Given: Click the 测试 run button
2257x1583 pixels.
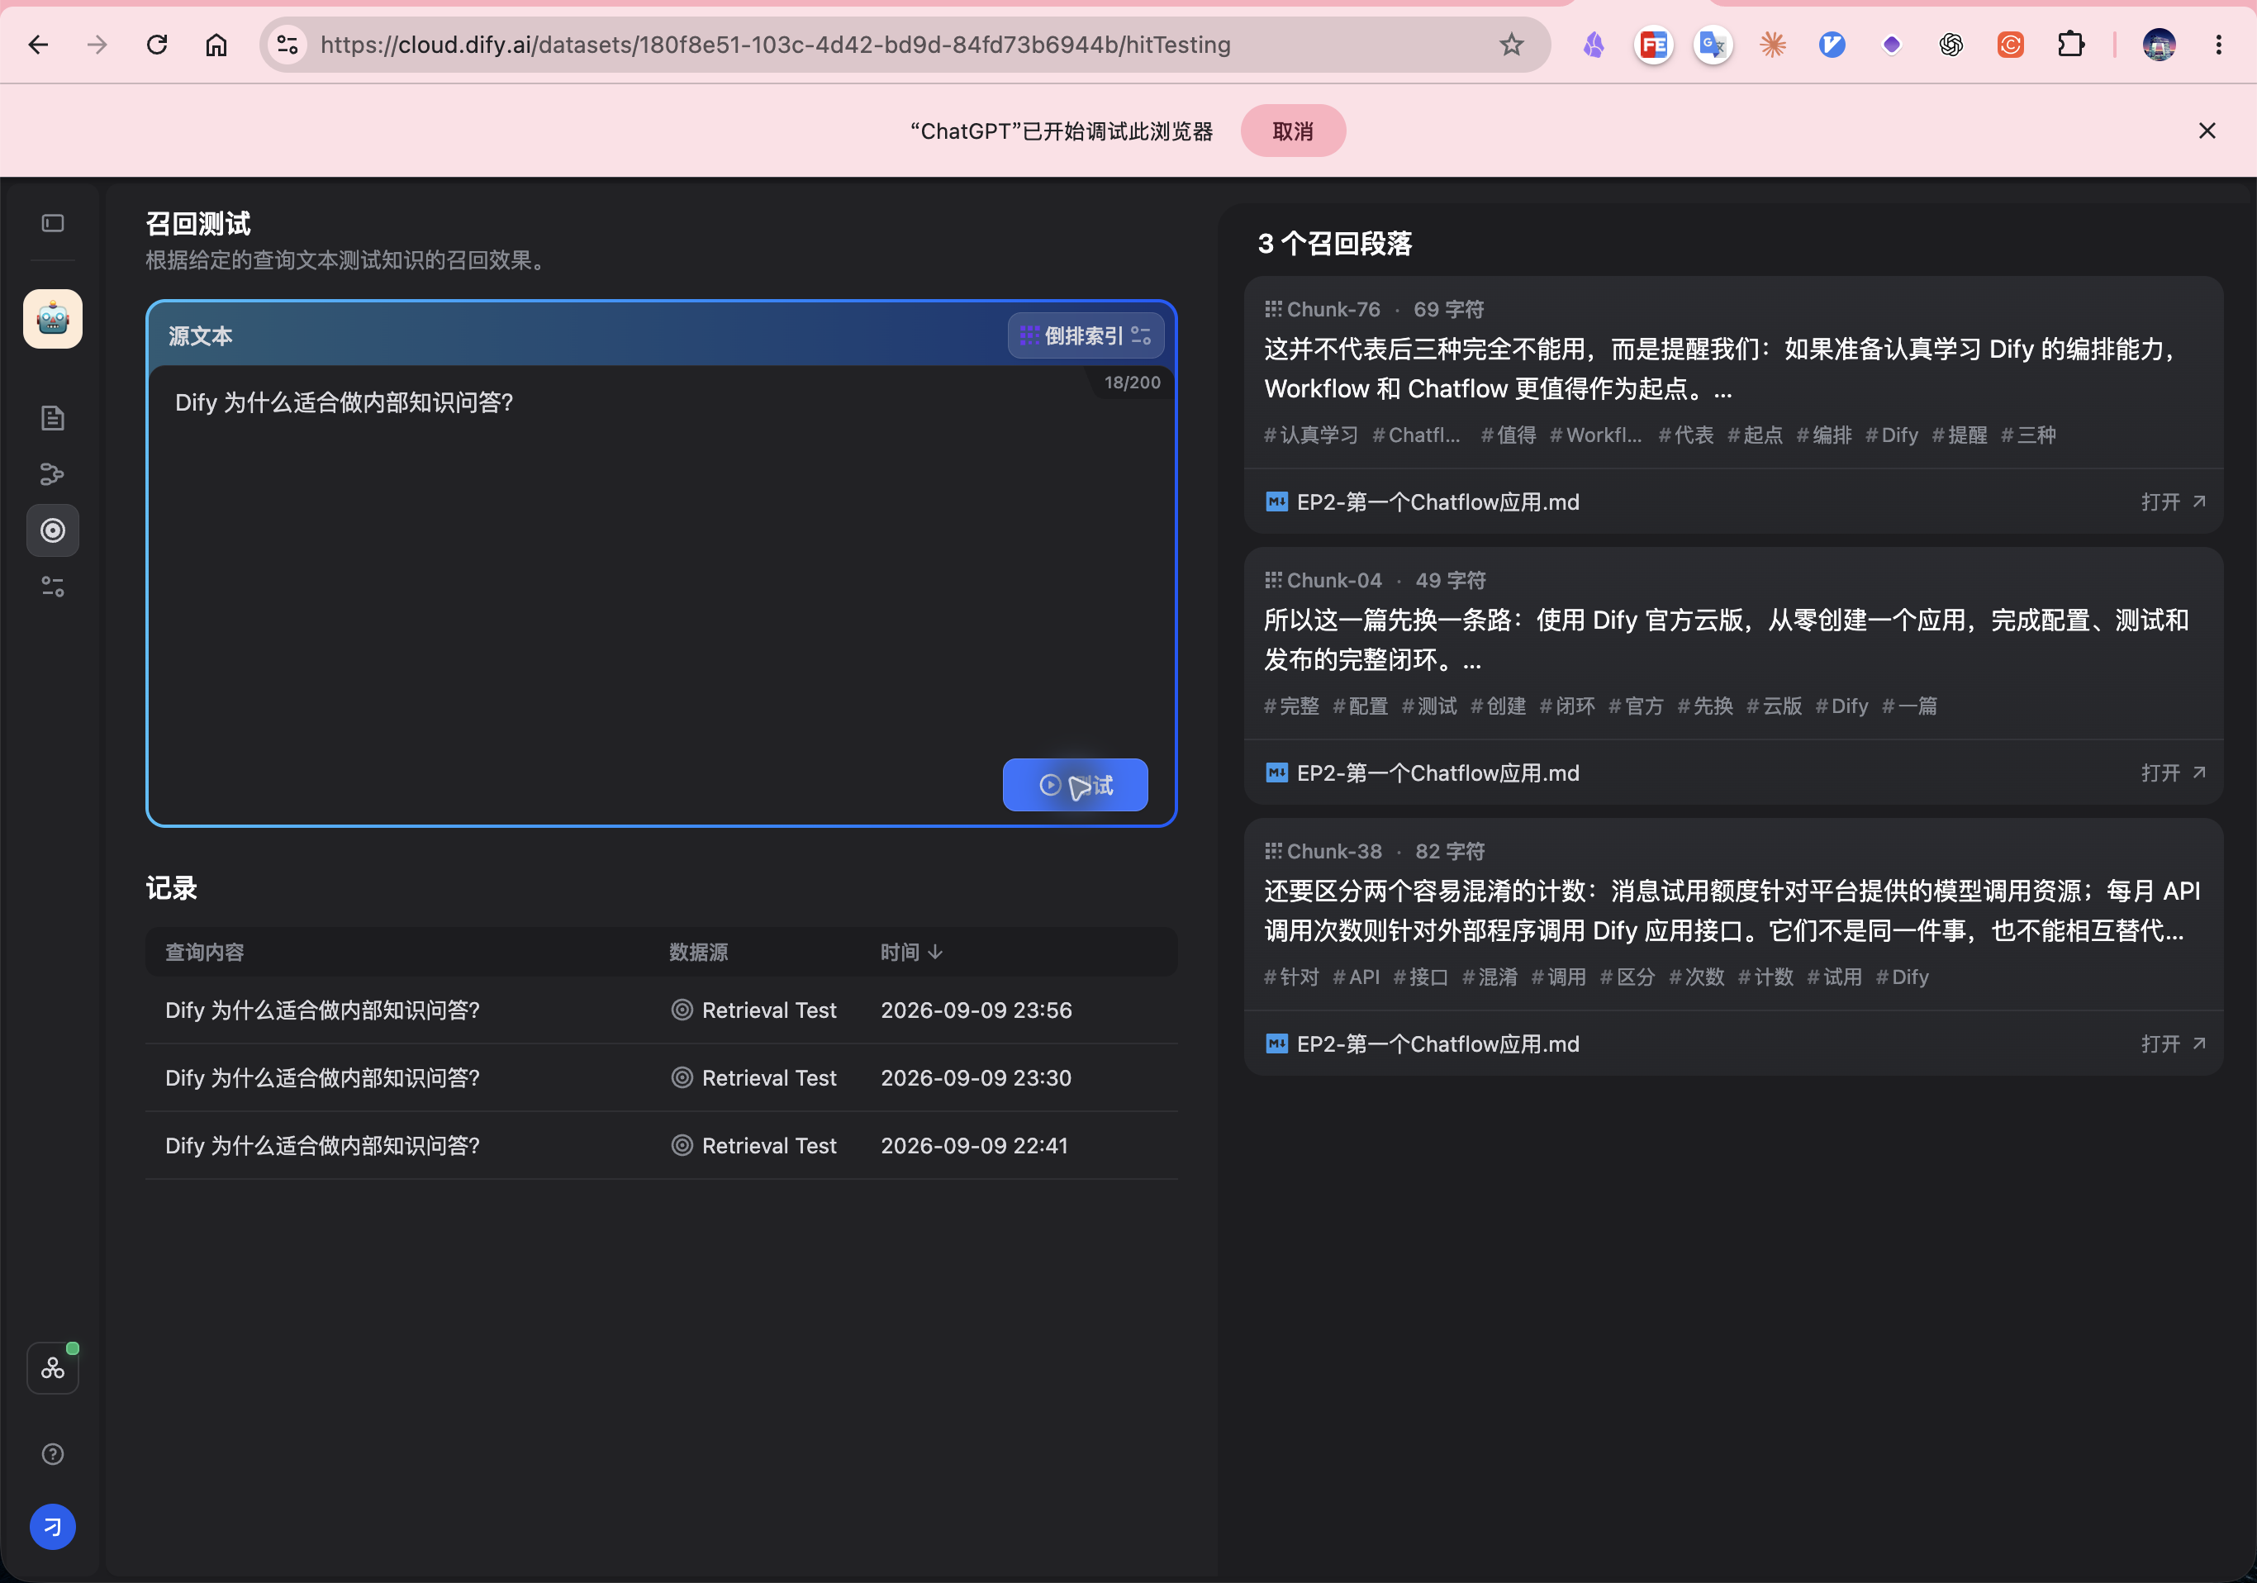Looking at the screenshot, I should coord(1076,785).
